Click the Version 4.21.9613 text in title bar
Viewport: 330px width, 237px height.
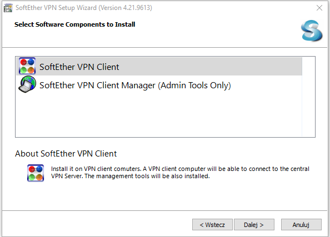coord(126,8)
